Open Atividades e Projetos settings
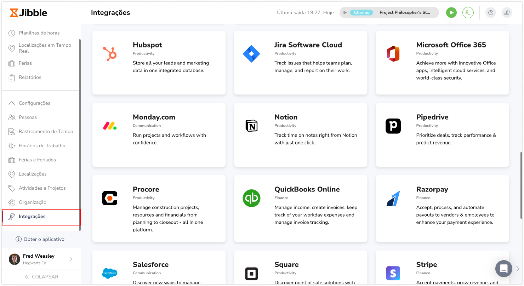This screenshot has height=286, width=524. (42, 188)
